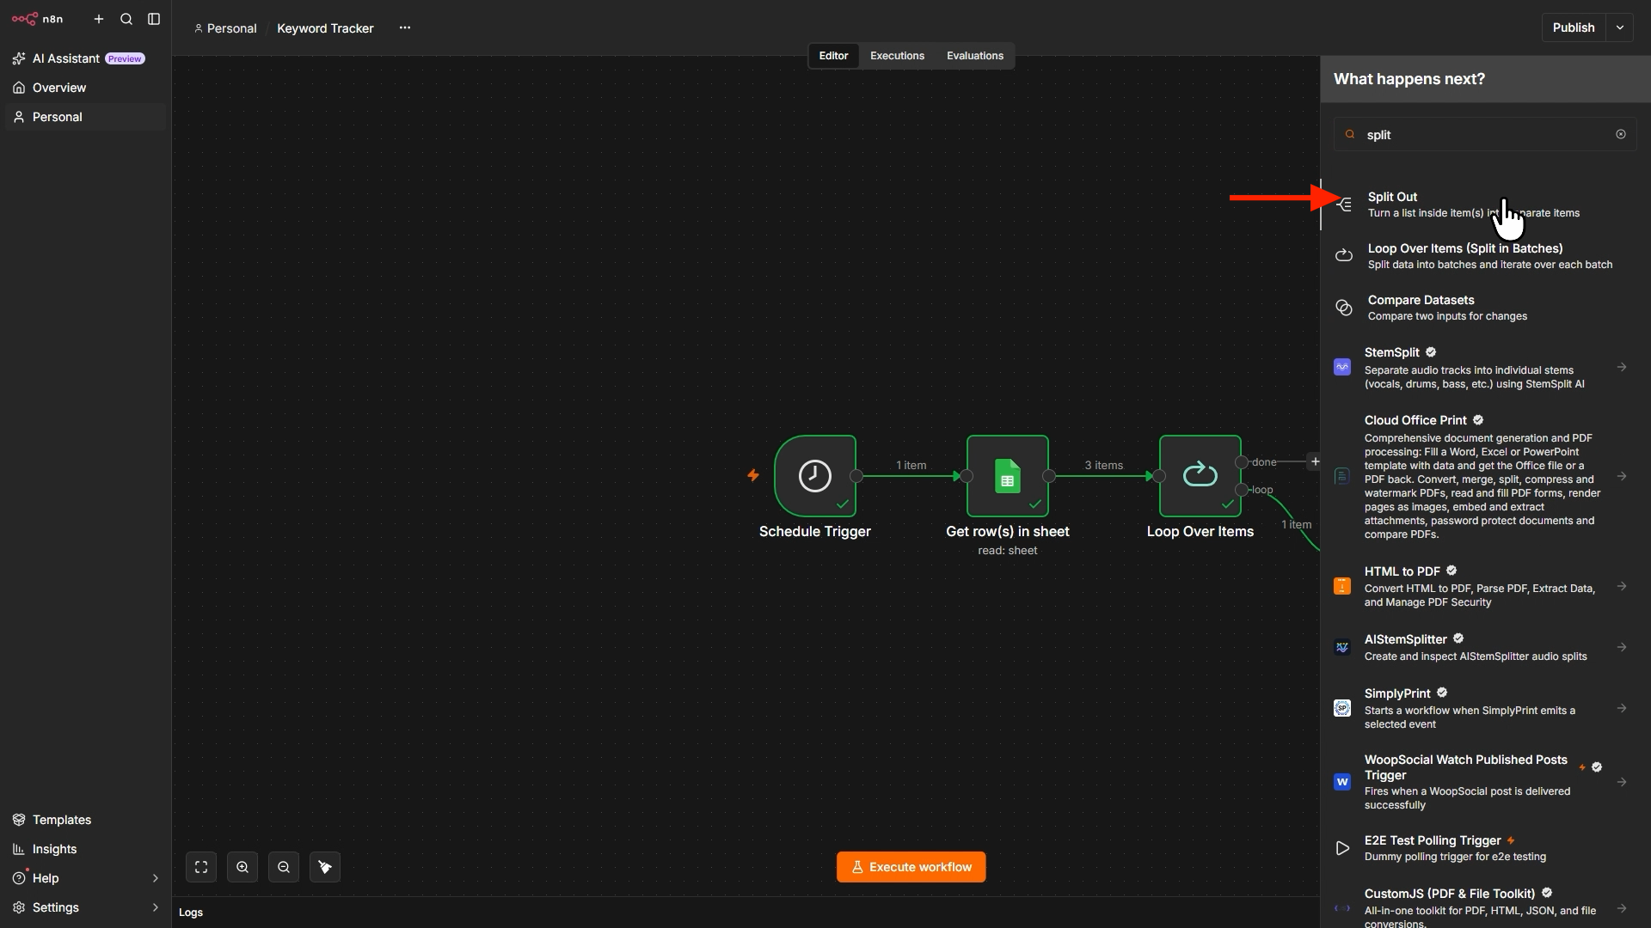Screen dimensions: 1651x928
Task: Click the Publish button
Action: [x=1574, y=27]
